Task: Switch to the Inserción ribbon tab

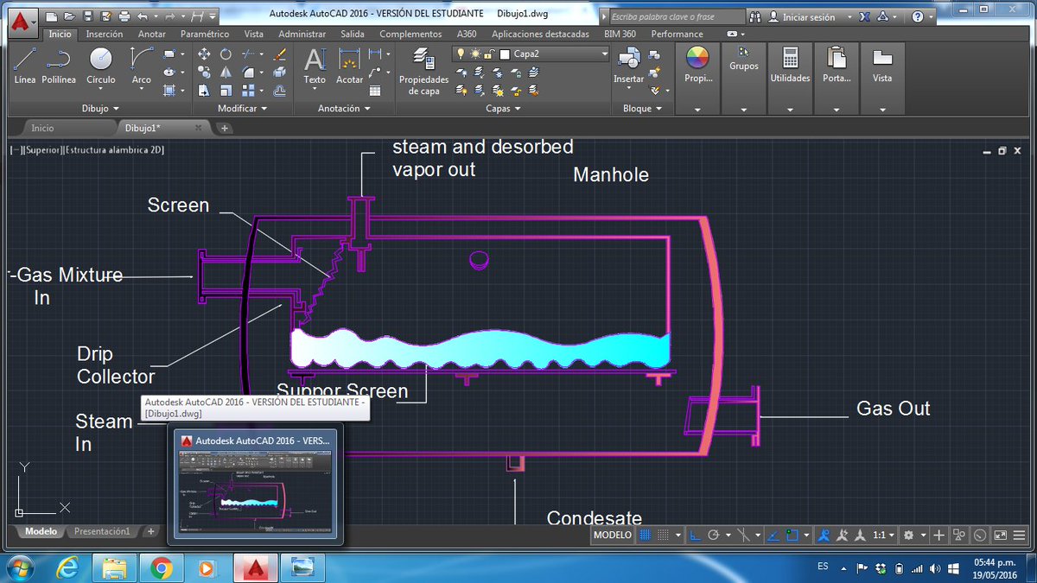Action: [x=105, y=34]
